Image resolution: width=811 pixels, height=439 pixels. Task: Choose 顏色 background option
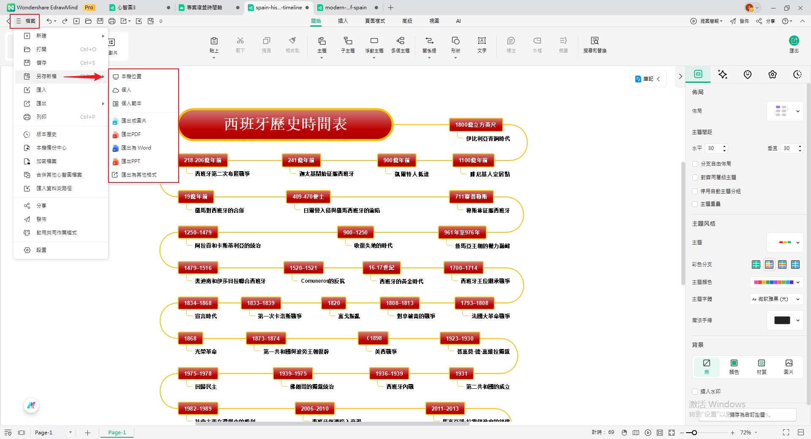734,366
